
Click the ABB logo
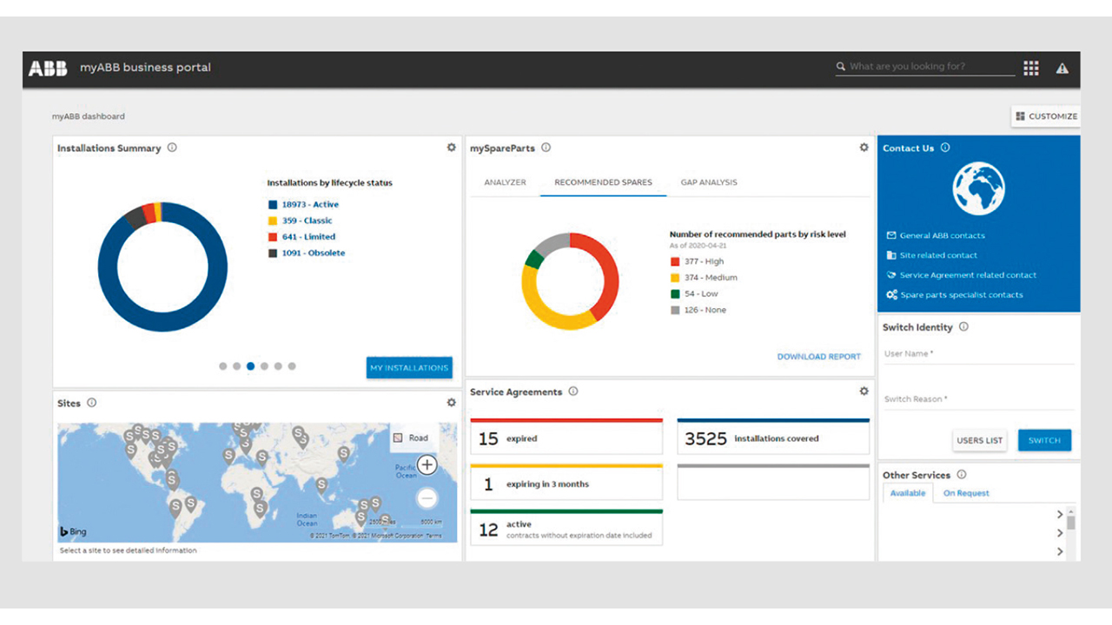pos(48,69)
